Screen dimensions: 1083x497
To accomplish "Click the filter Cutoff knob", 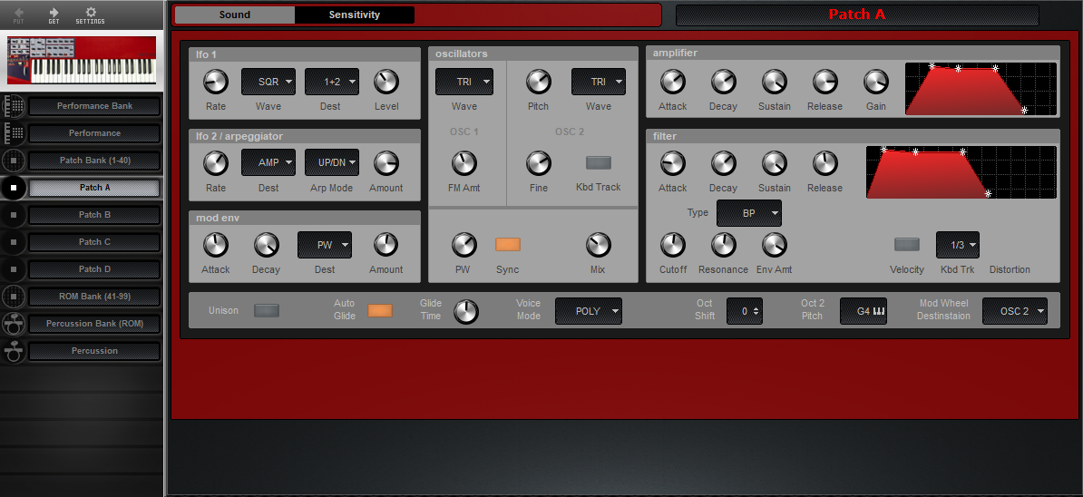I will pyautogui.click(x=673, y=245).
